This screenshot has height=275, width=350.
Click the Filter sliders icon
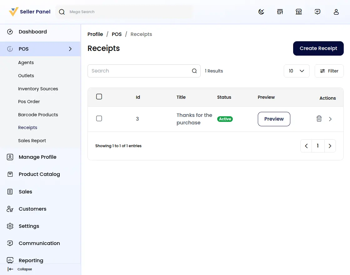click(322, 71)
